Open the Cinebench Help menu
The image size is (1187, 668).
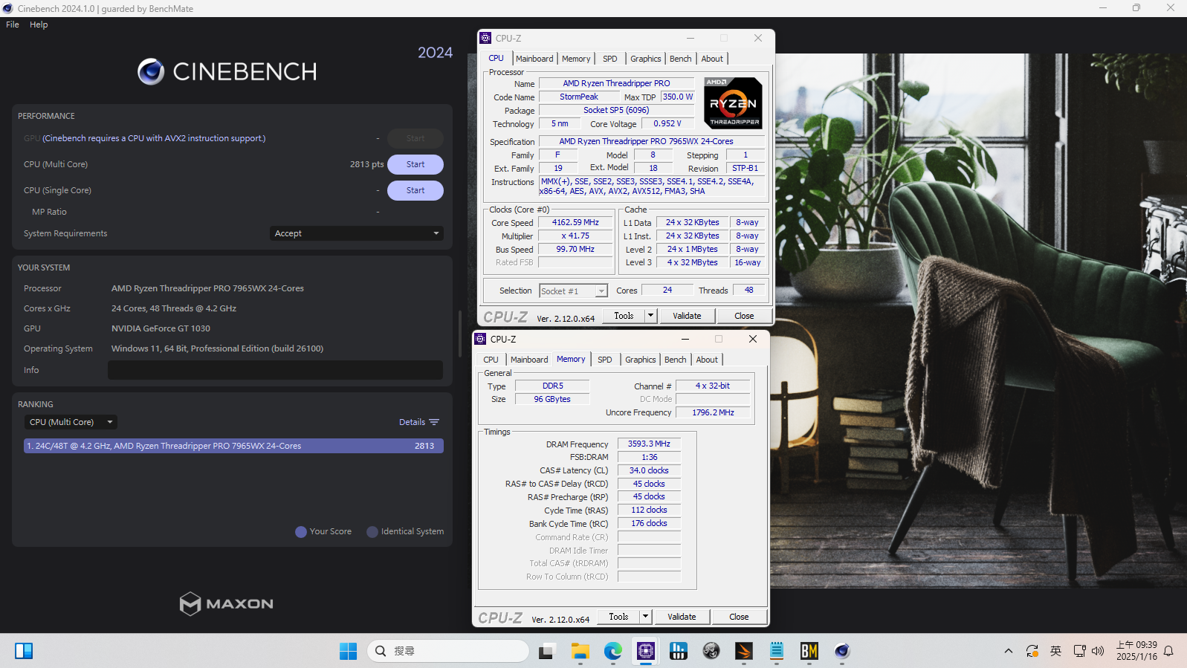[x=39, y=25]
